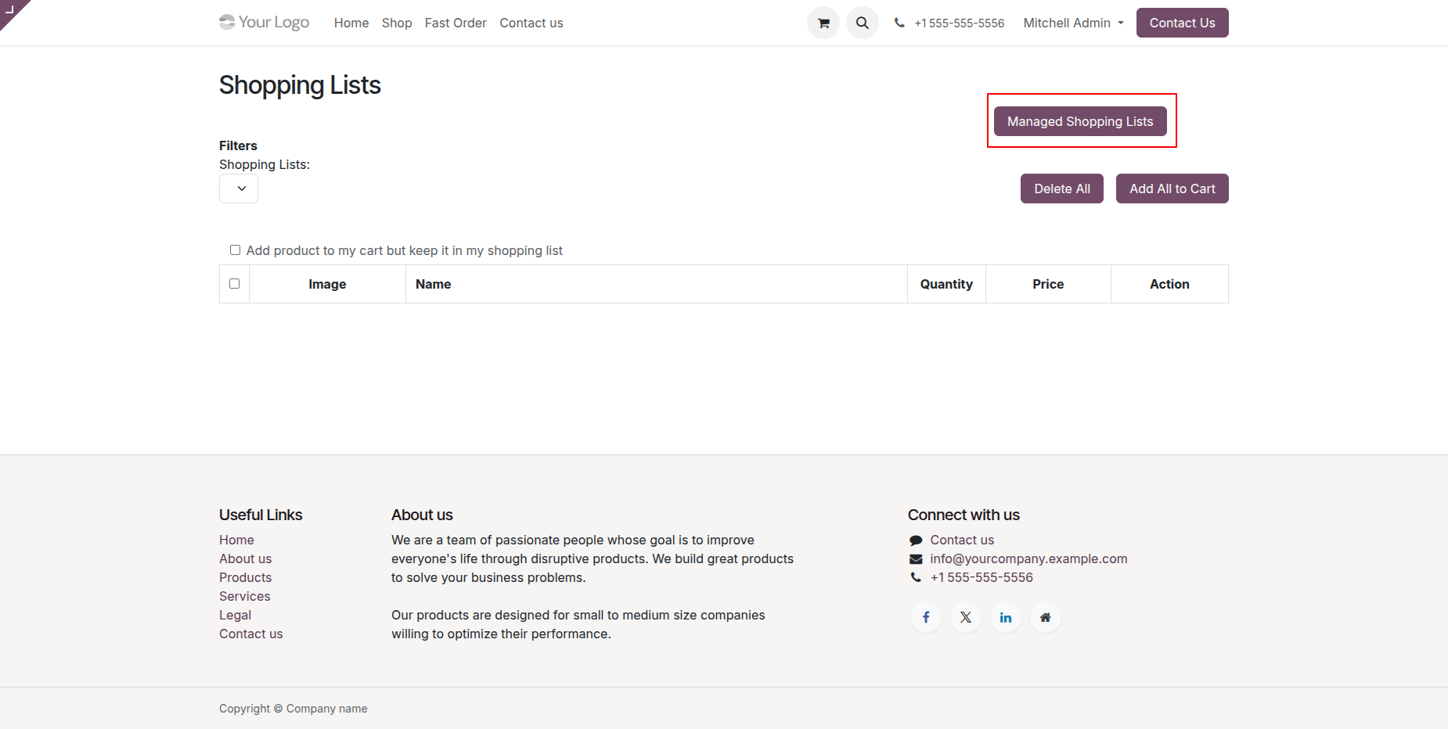Image resolution: width=1448 pixels, height=729 pixels.
Task: Open the Mitchell Admin user menu
Action: tap(1073, 23)
